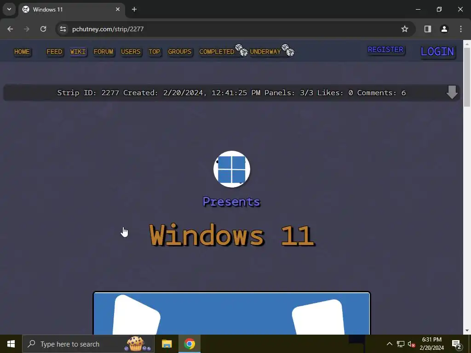The width and height of the screenshot is (471, 353).
Task: Click the Presents label under avatar
Action: [x=231, y=201]
